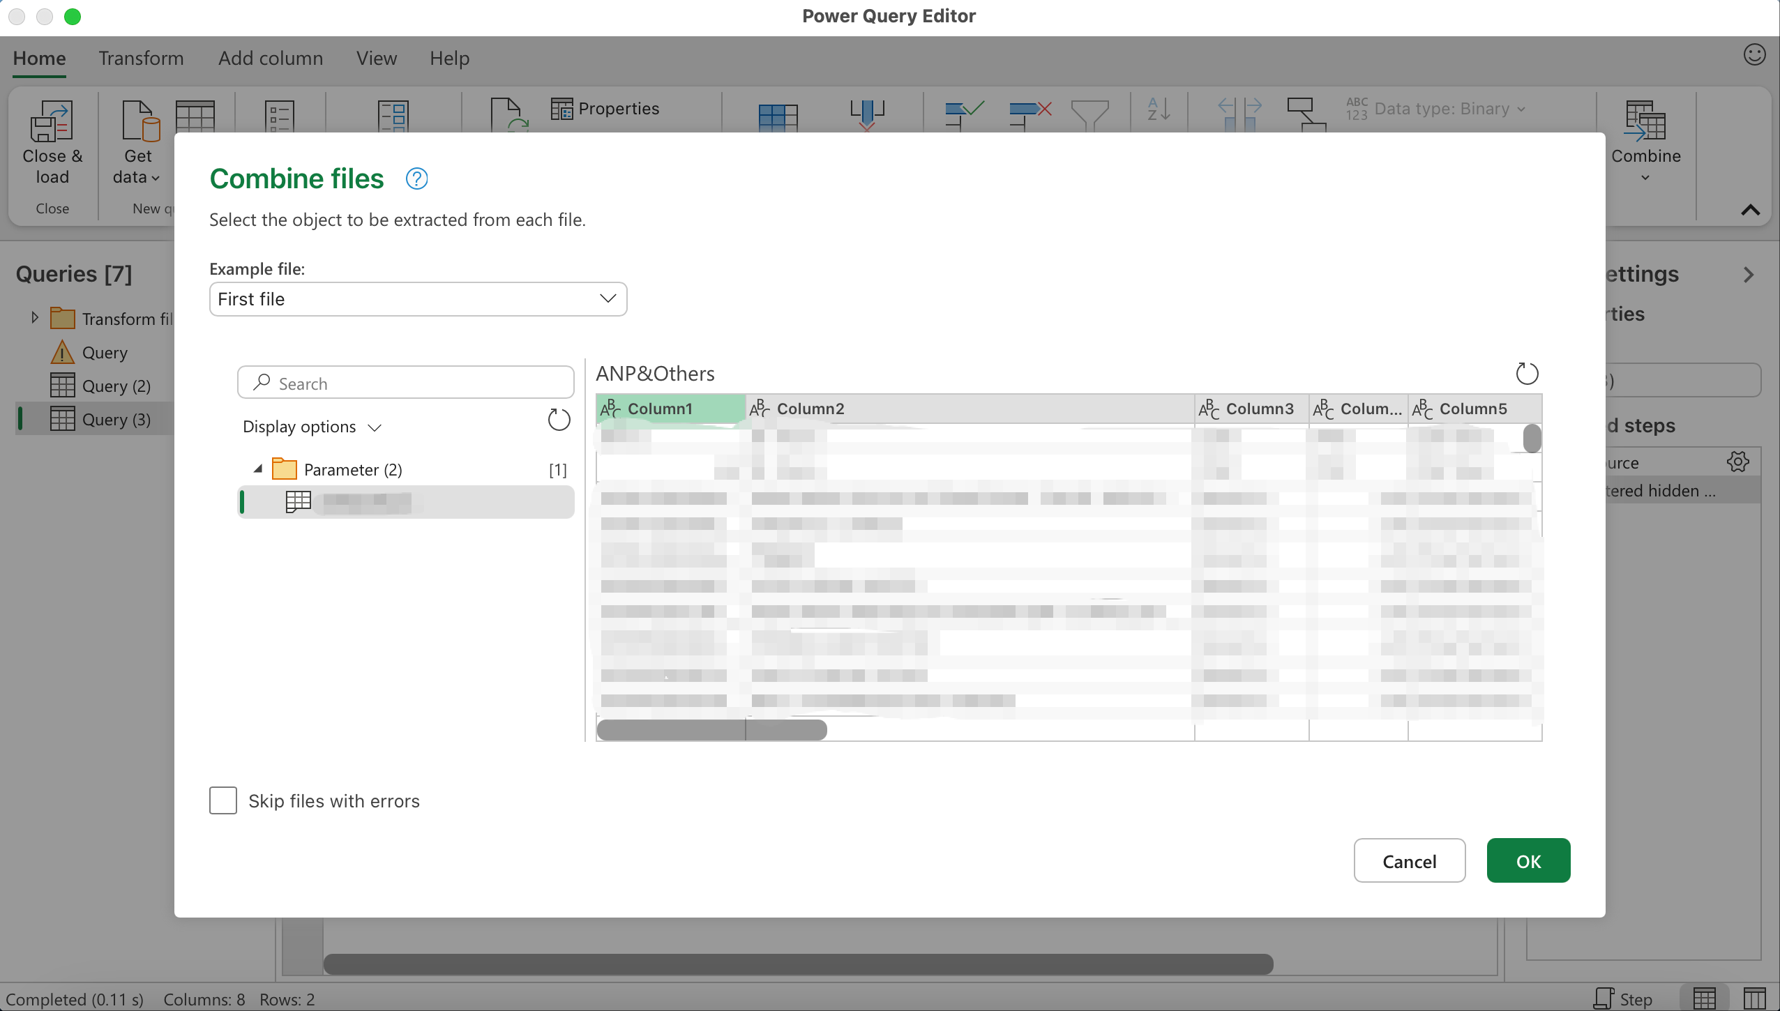Refresh the navigator list

pyautogui.click(x=559, y=420)
